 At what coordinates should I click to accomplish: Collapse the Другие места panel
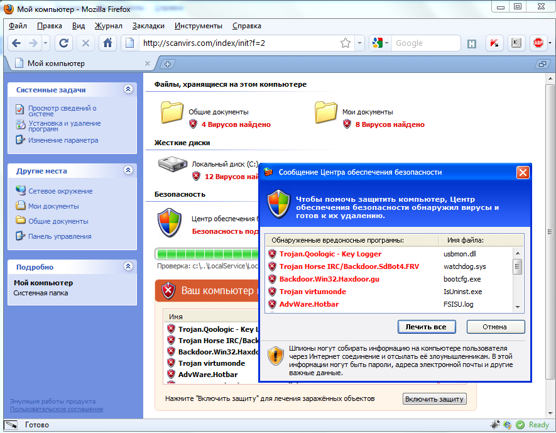point(128,170)
